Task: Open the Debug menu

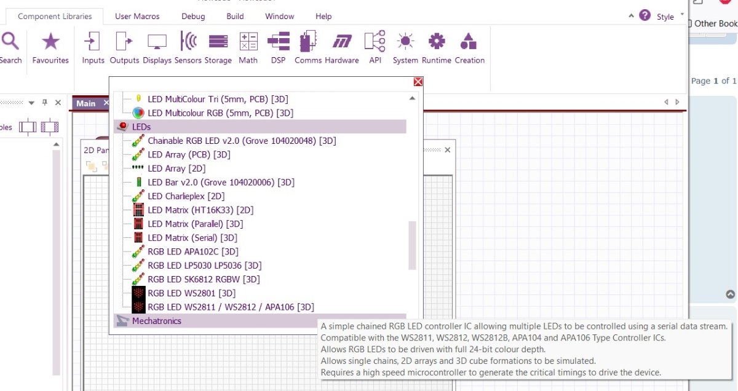Action: 193,16
